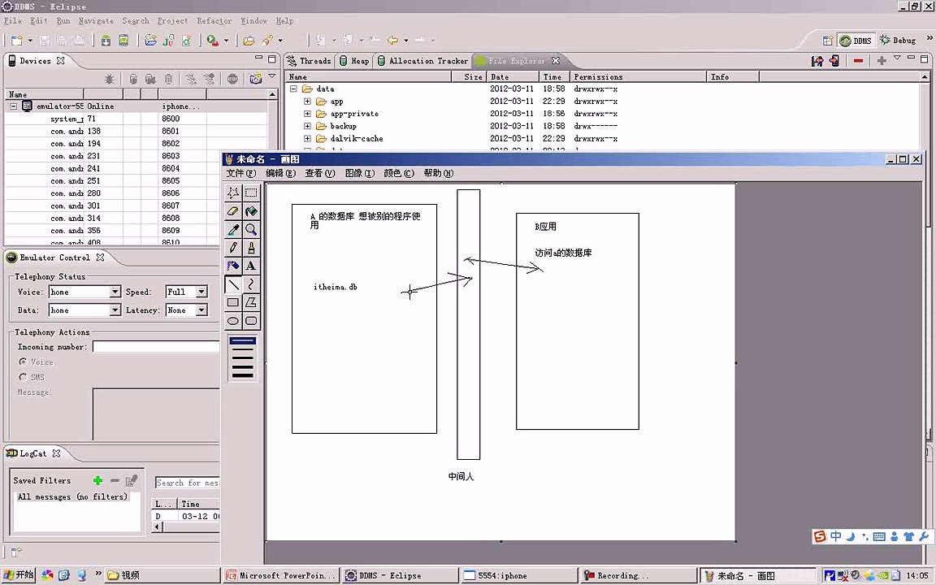This screenshot has height=585, width=936.
Task: Expand the backup folder
Action: (307, 127)
